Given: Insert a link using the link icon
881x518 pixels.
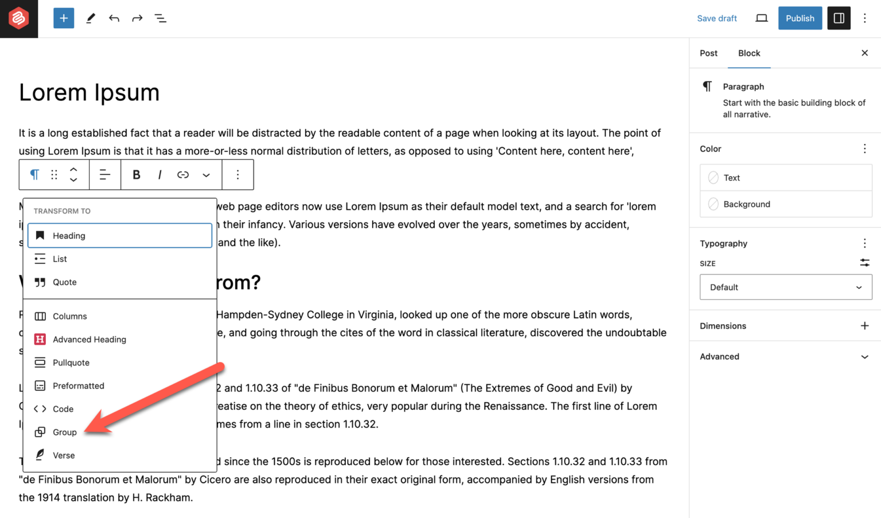Looking at the screenshot, I should coord(183,174).
